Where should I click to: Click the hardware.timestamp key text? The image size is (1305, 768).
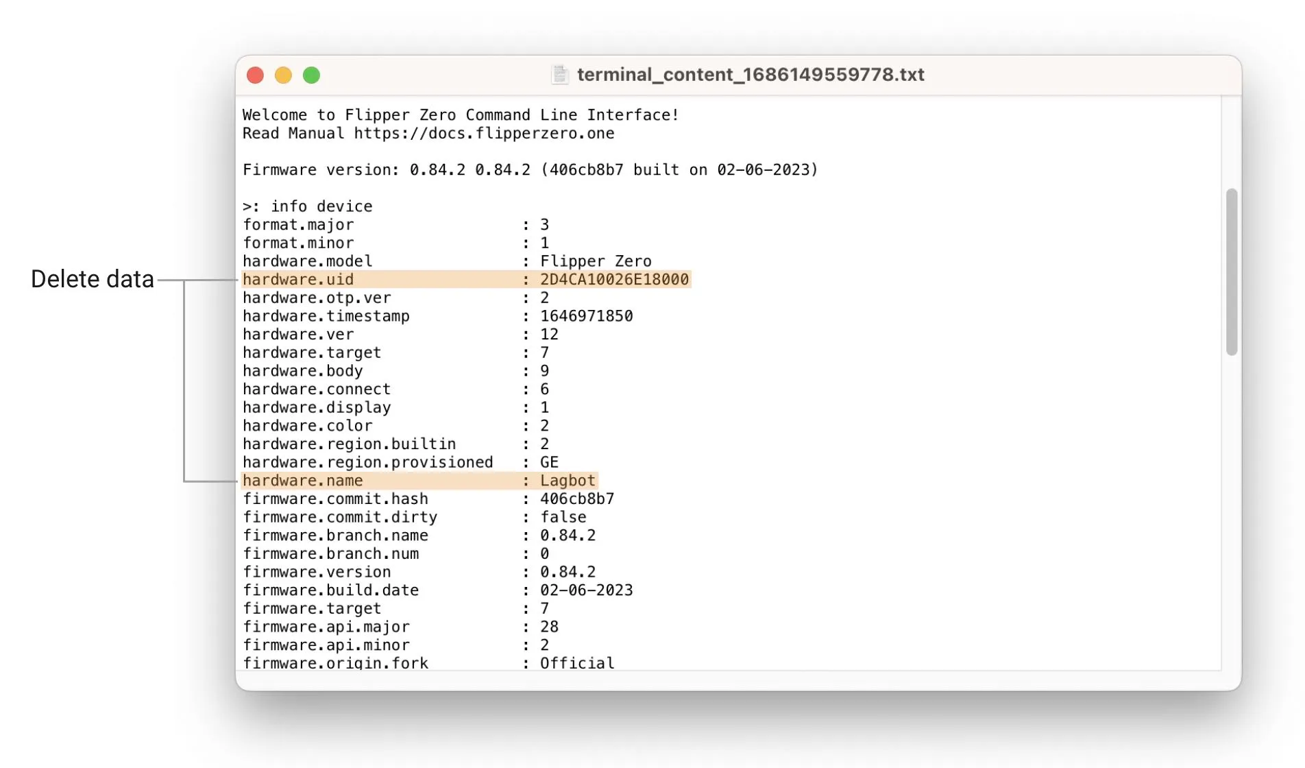326,316
